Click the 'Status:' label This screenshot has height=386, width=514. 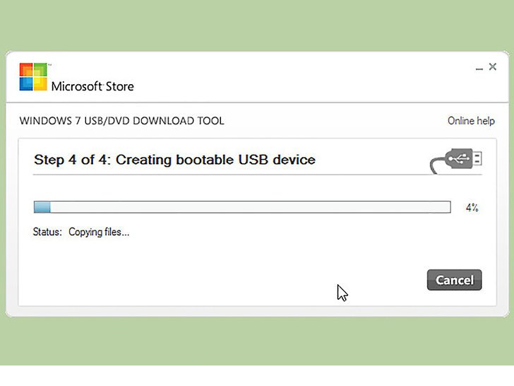[47, 232]
